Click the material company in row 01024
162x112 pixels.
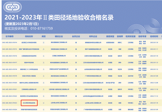93,110
